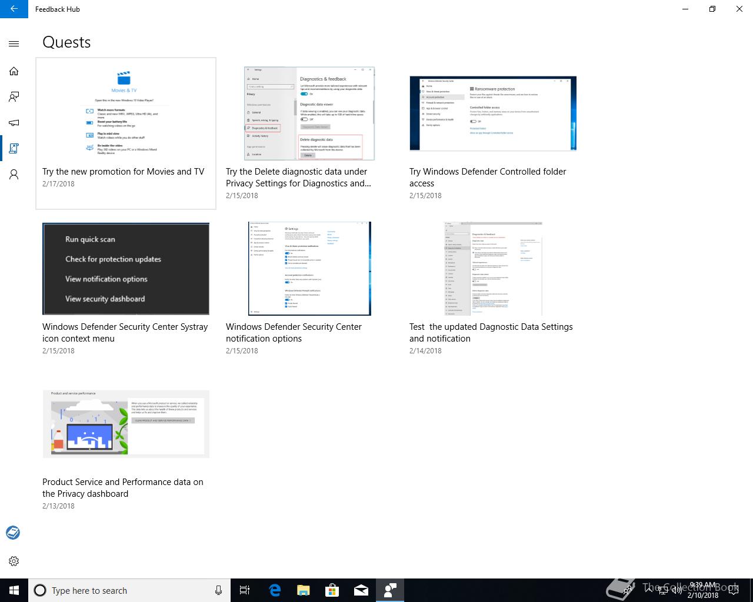753x602 pixels.
Task: Open the profile icon in the sidebar
Action: (14, 175)
